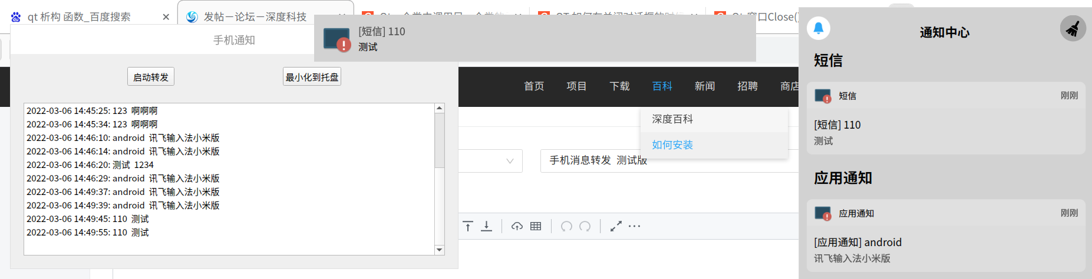Insert a table using the grid icon
Screen dimensions: 1092x279
(536, 226)
